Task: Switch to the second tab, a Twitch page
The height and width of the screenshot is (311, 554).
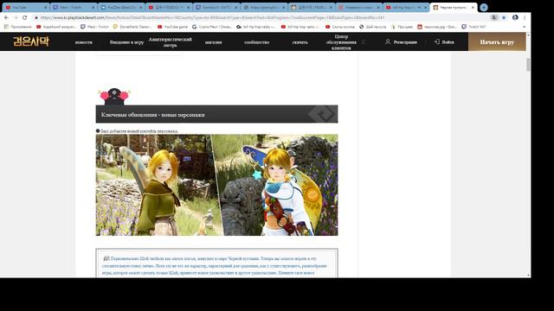Action: click(x=74, y=7)
